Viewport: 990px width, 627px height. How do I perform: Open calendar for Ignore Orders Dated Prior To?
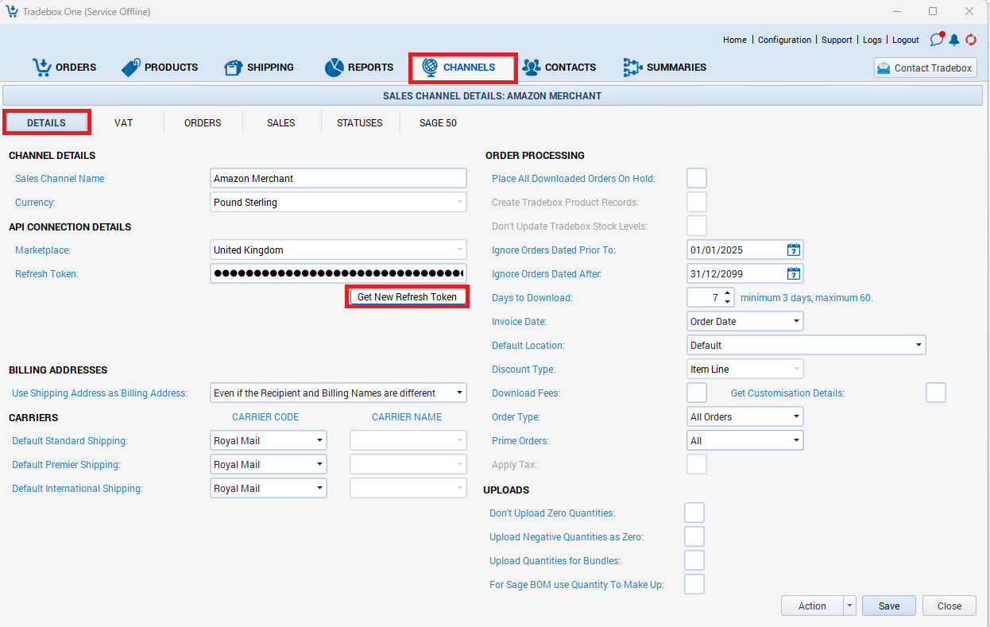click(x=794, y=250)
